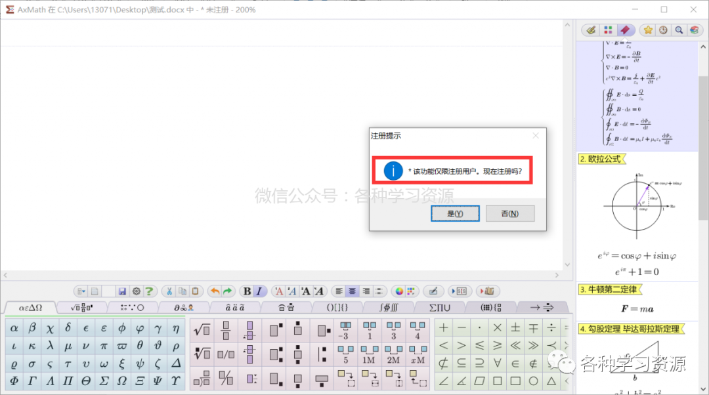Click the editor vertical scroll-down arrow
Image resolution: width=709 pixels, height=395 pixels.
pos(567,265)
